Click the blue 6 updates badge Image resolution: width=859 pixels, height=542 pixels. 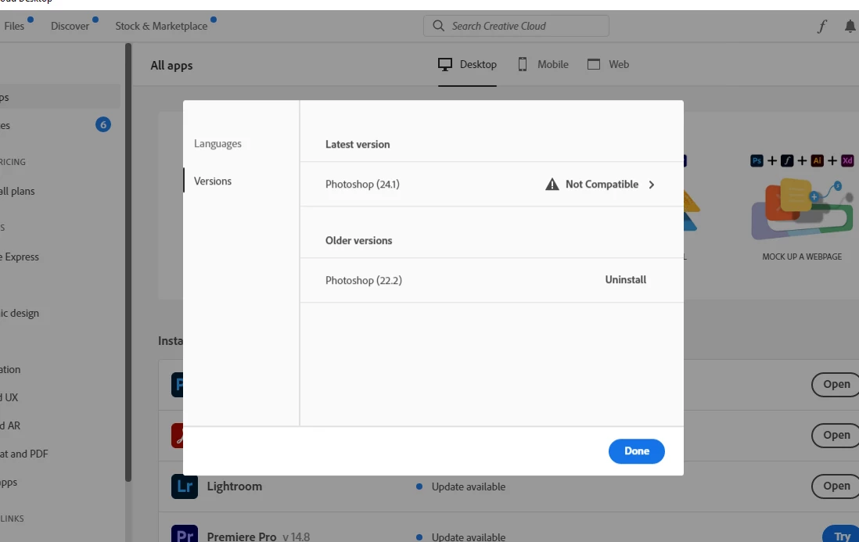point(103,125)
